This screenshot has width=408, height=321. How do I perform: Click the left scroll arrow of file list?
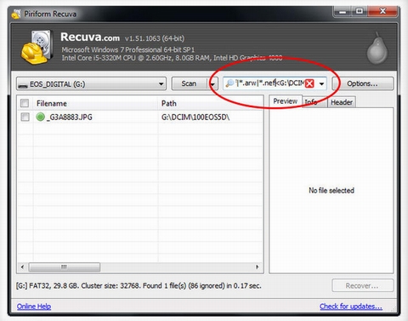click(23, 267)
